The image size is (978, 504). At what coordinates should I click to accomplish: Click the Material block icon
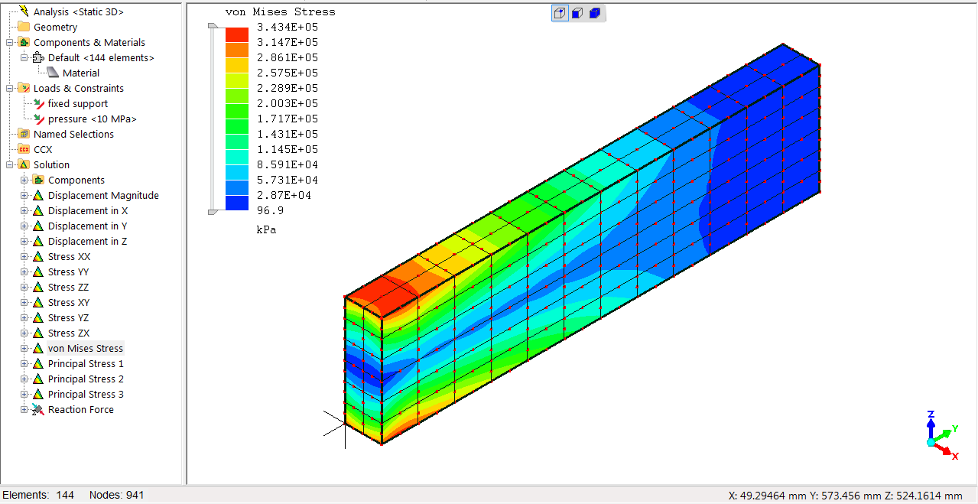(53, 73)
